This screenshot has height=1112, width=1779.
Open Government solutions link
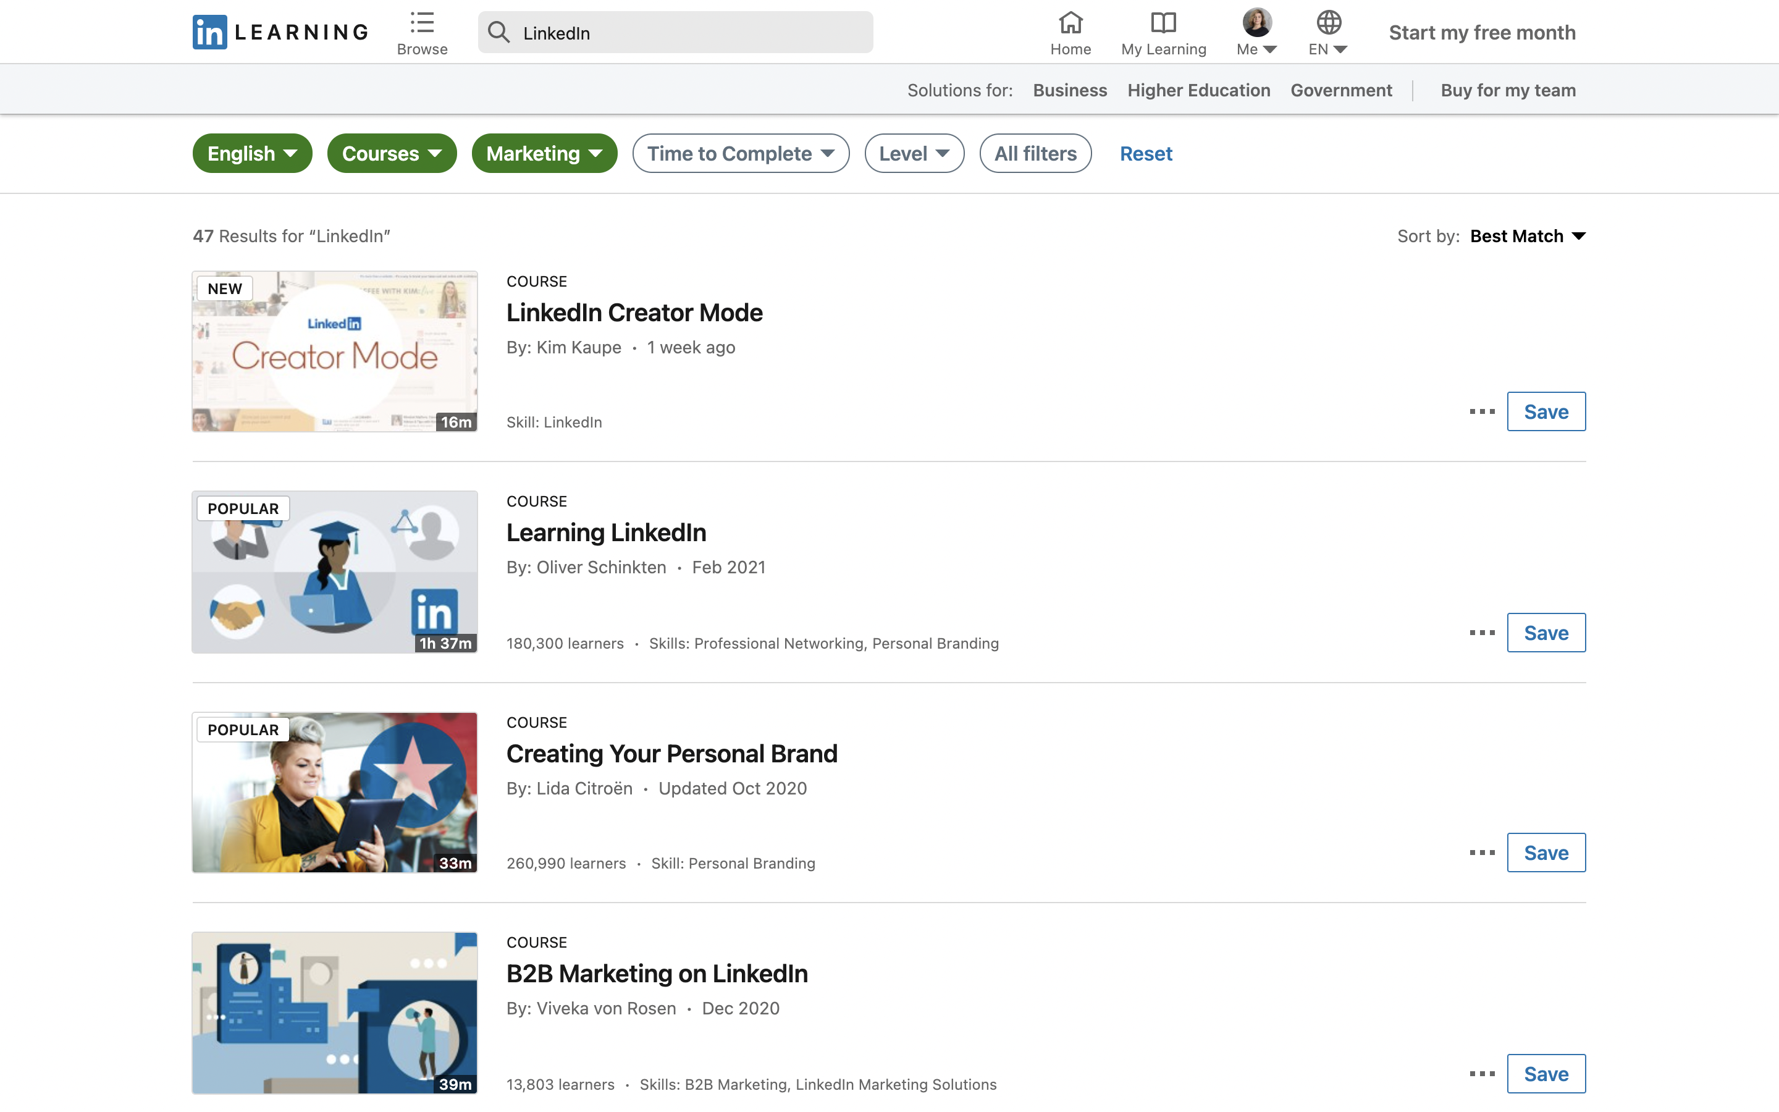pos(1341,90)
